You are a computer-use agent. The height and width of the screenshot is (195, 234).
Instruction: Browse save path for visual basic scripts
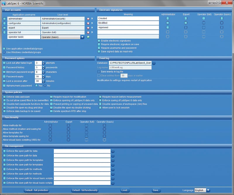pos(113,184)
